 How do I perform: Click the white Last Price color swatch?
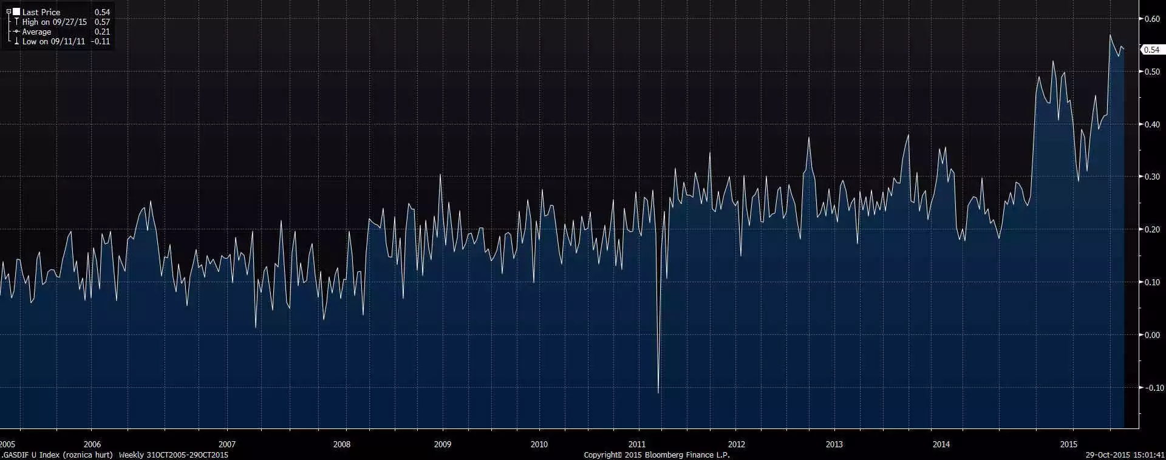(x=16, y=12)
